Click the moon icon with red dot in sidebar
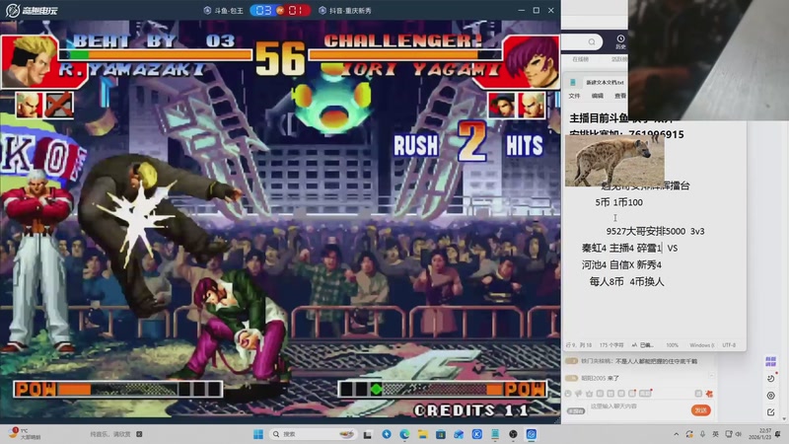Image resolution: width=789 pixels, height=444 pixels. click(x=771, y=379)
